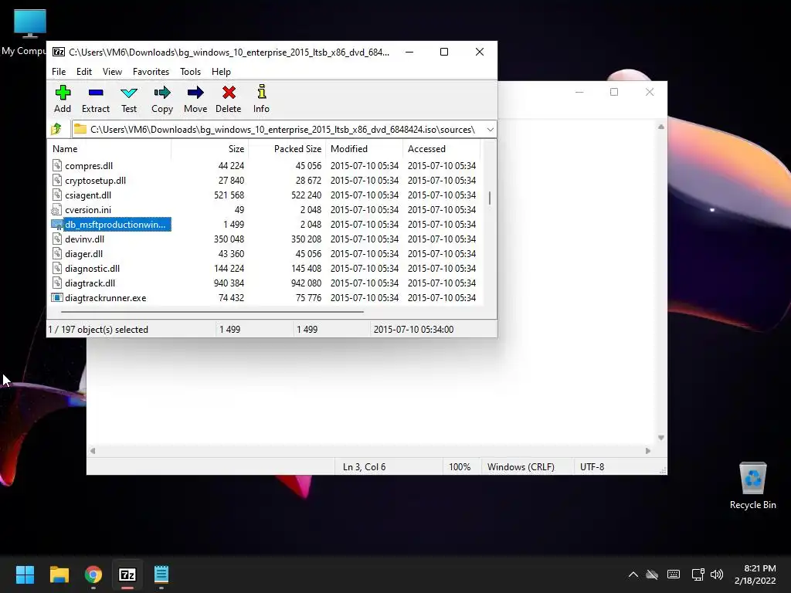Open Google Chrome from taskbar
Image resolution: width=791 pixels, height=593 pixels.
coord(93,574)
